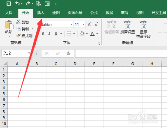Click the 剪切 scissors button
This screenshot has width=167, height=128.
22,22
